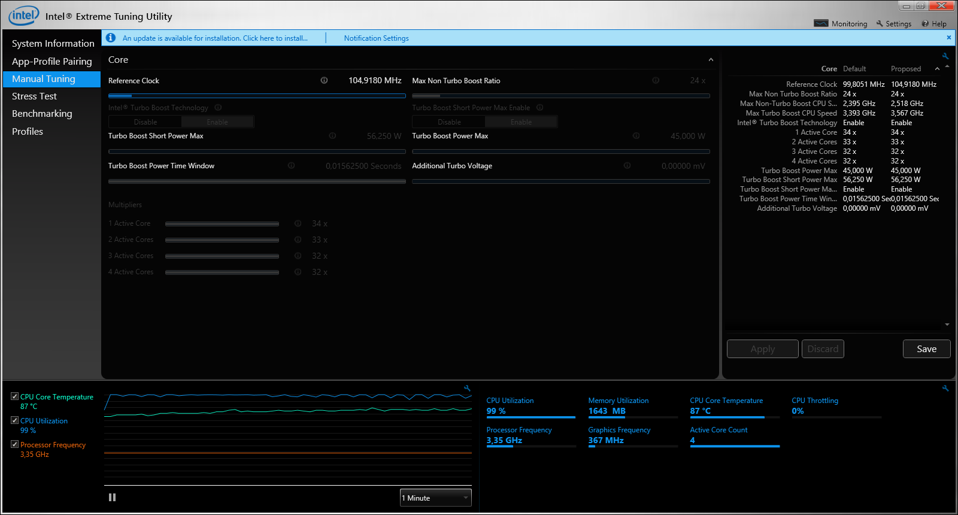Adjust the Max Non Turbo Boost Ratio slider

click(561, 95)
